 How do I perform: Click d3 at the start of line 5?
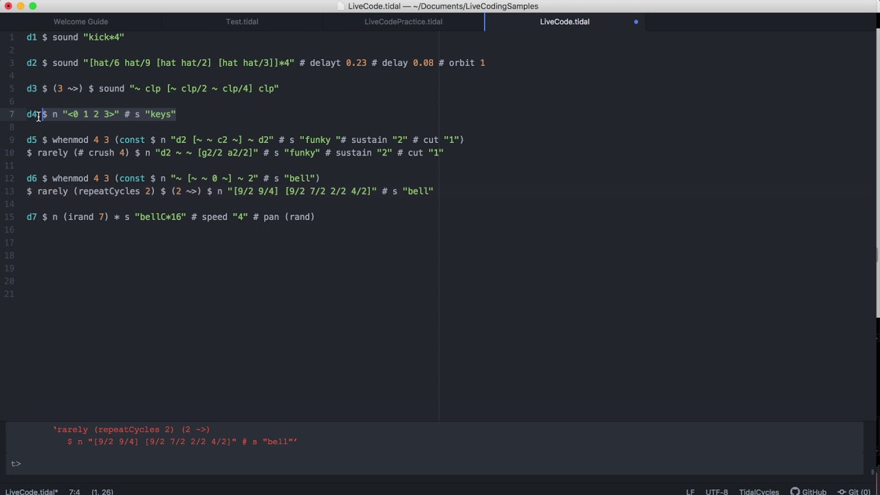coord(32,88)
